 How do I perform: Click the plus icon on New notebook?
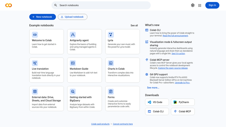[x=33, y=17]
